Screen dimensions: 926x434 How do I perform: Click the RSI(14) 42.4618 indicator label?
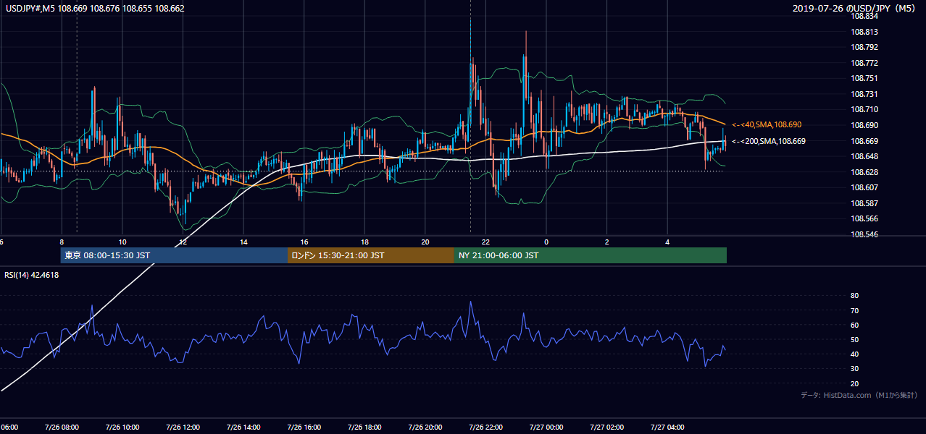[32, 275]
